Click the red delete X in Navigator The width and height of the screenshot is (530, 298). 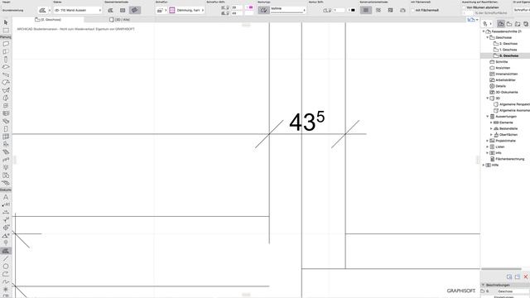coord(526,276)
